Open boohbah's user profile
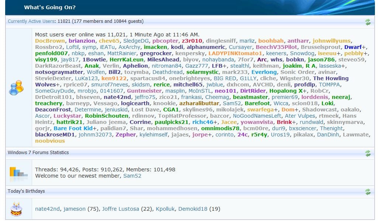 tap(271, 41)
